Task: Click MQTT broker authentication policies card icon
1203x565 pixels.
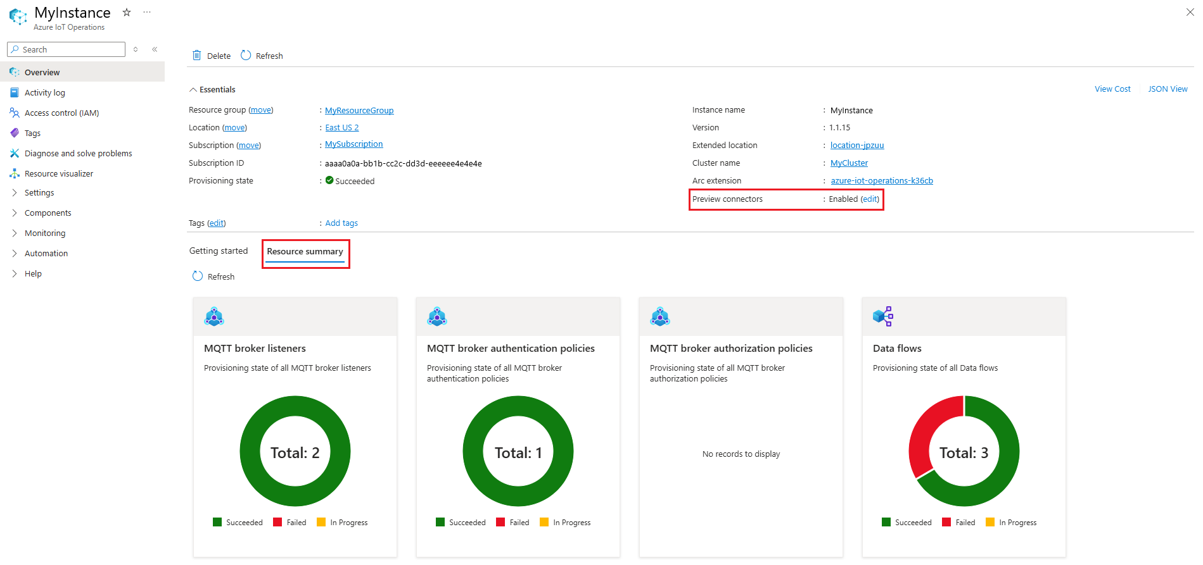Action: coord(437,316)
